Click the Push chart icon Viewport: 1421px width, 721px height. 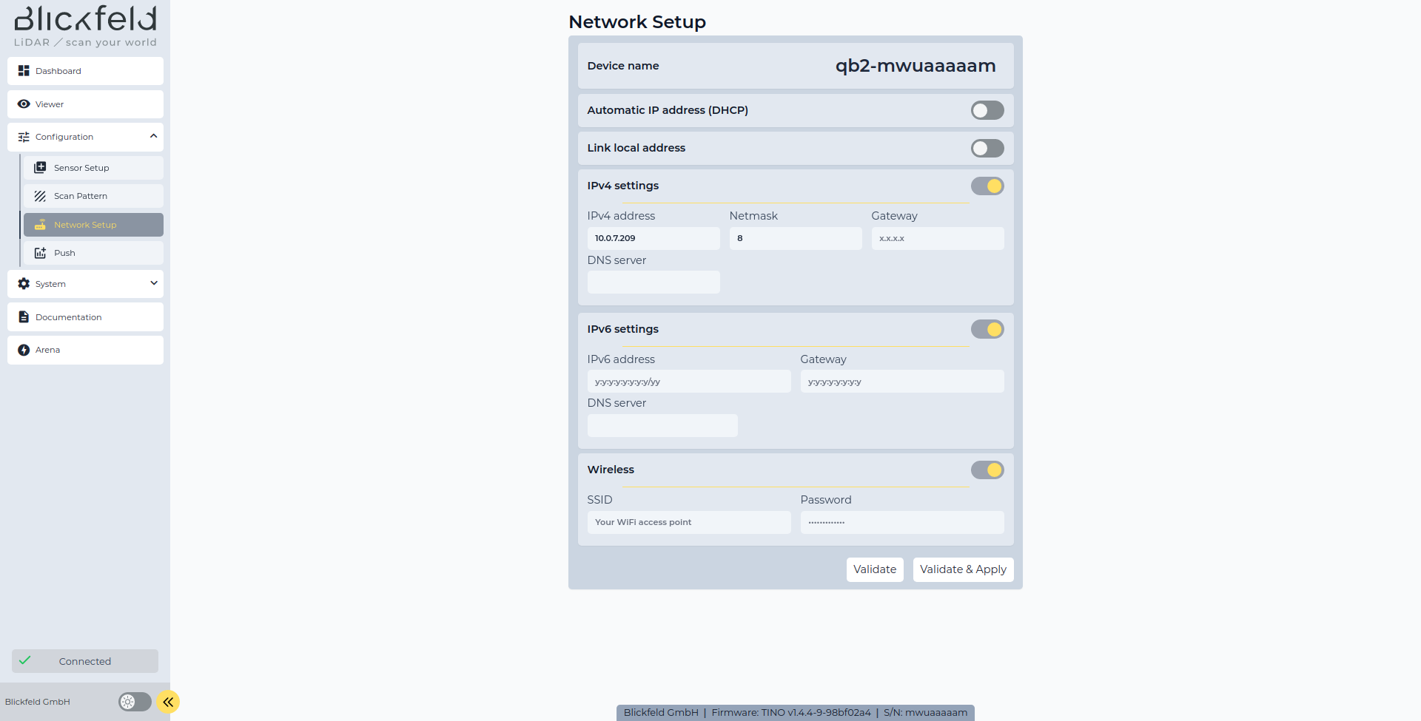point(40,253)
